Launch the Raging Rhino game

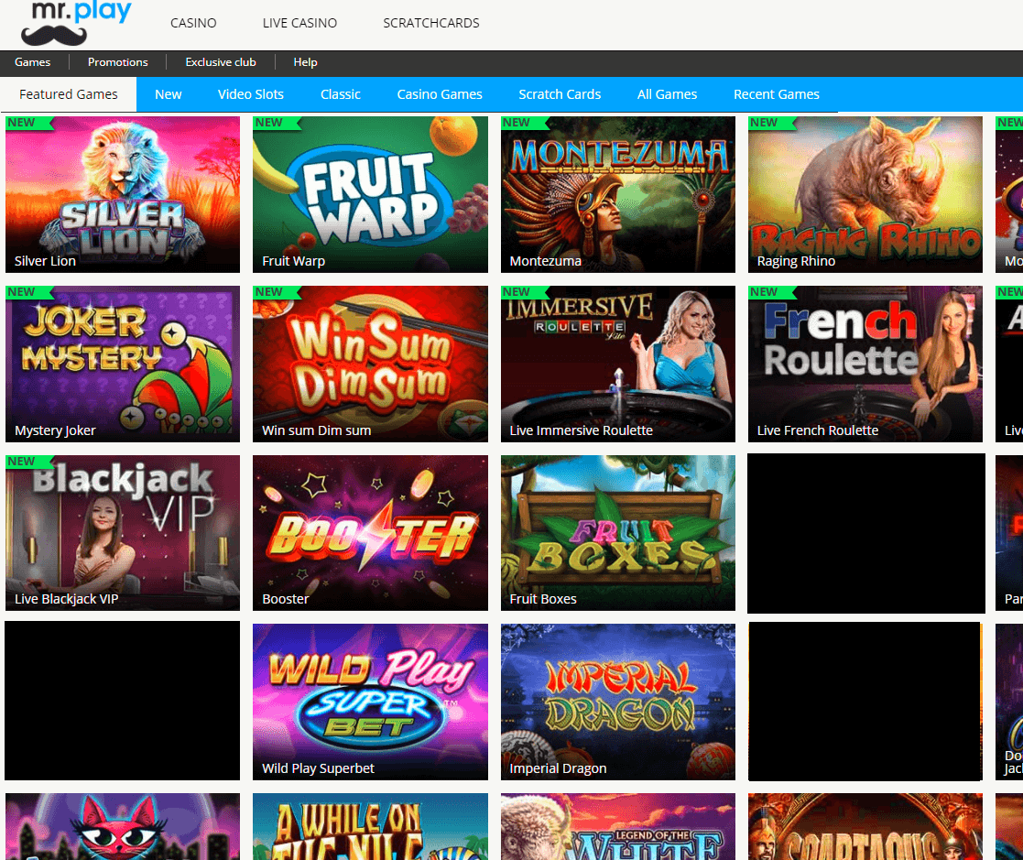click(x=865, y=194)
